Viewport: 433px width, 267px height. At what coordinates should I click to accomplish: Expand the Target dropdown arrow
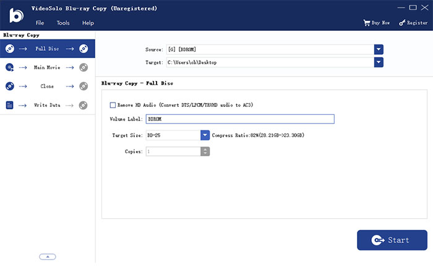[379, 62]
